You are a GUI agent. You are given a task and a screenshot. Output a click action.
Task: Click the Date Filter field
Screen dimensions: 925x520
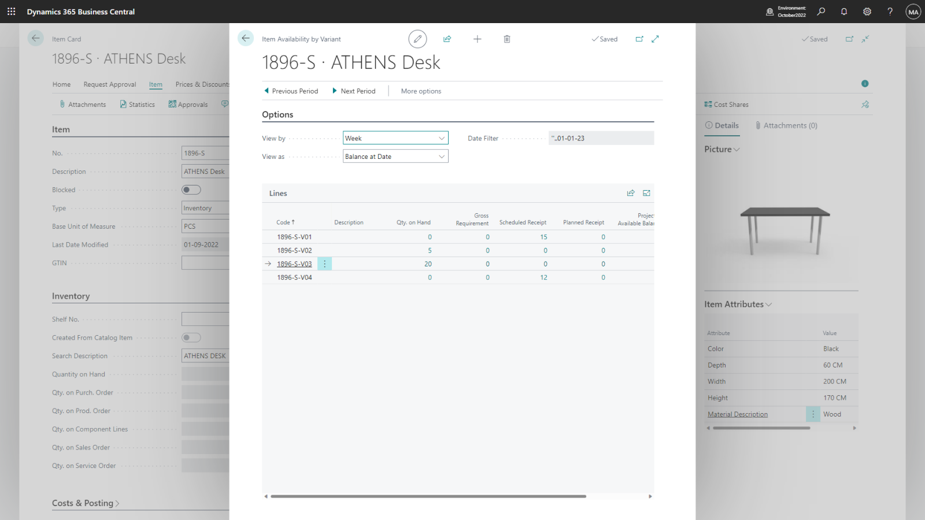click(601, 138)
